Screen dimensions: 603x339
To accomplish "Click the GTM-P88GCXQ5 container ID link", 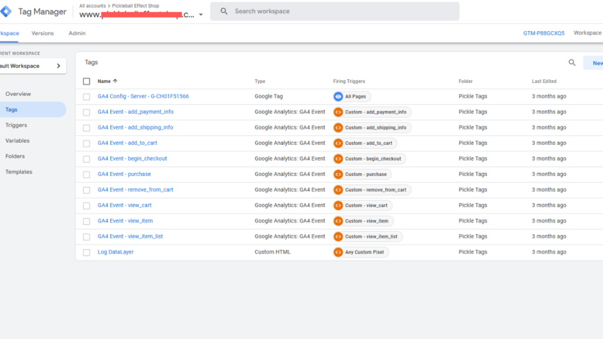I will (x=544, y=34).
